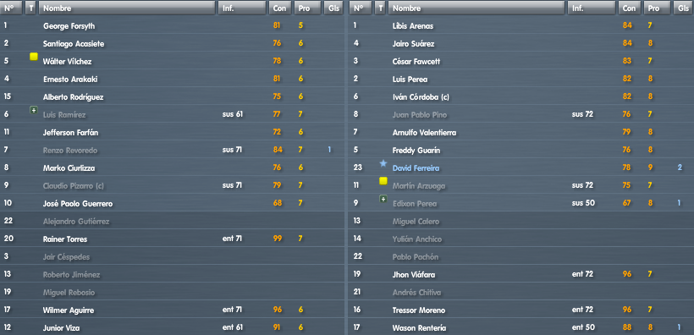This screenshot has height=335, width=694.
Task: Click right table Pro column header
Action: pos(657,8)
